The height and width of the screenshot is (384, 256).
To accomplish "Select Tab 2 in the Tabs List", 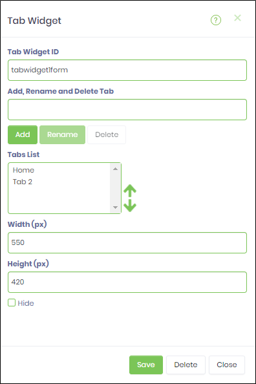I will [x=23, y=182].
